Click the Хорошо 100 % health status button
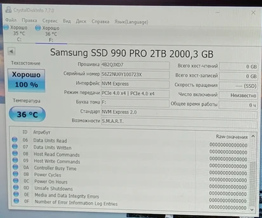 (26, 80)
